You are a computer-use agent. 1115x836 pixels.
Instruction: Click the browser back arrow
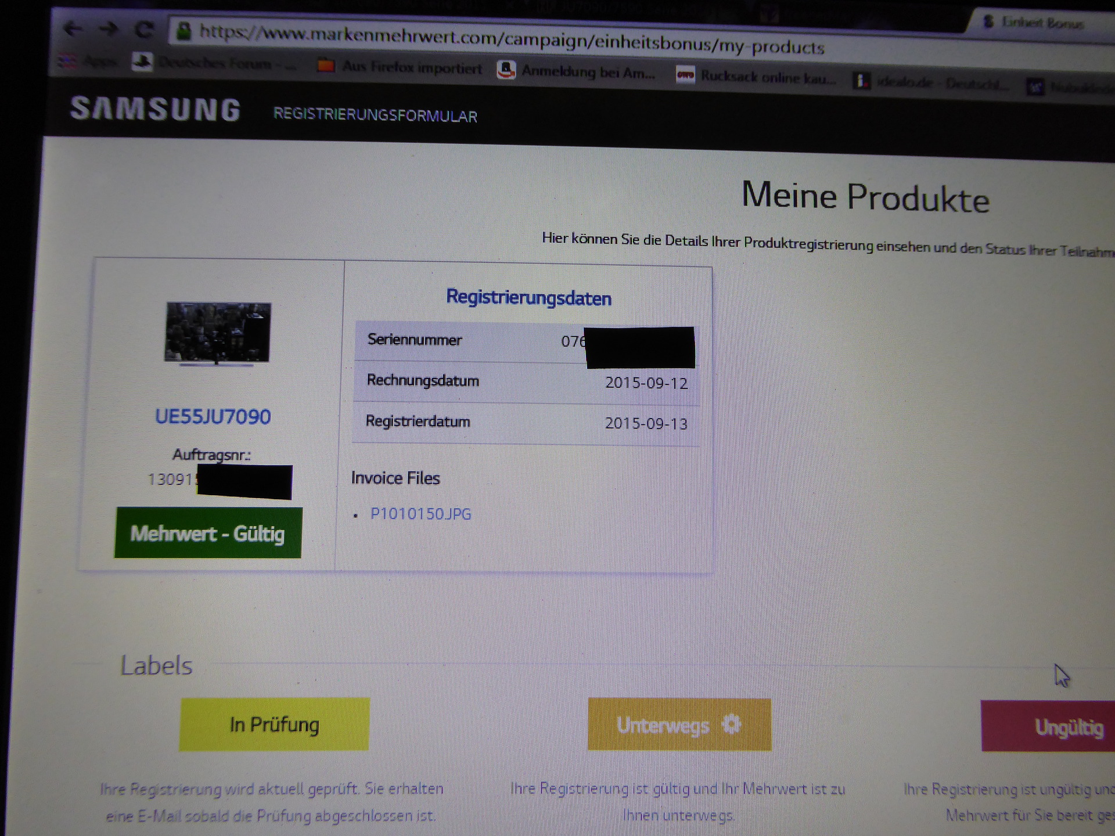(x=73, y=28)
